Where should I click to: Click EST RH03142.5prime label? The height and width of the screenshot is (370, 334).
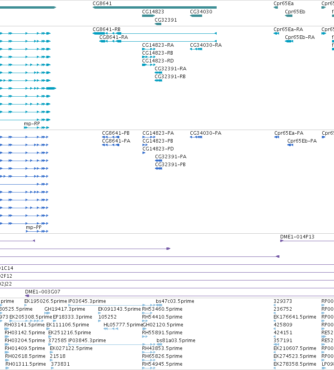click(x=25, y=332)
